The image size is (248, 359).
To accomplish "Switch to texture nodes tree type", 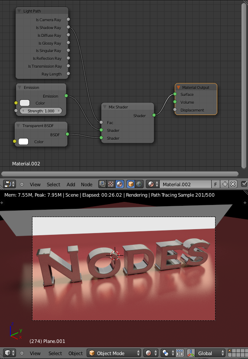I will [111, 184].
